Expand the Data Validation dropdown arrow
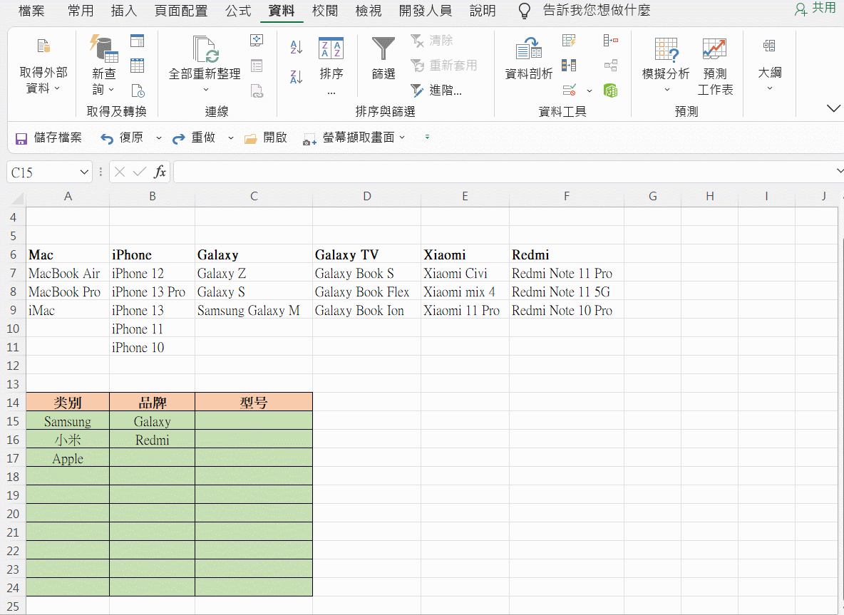Screen dimensions: 844x615 click(x=590, y=91)
